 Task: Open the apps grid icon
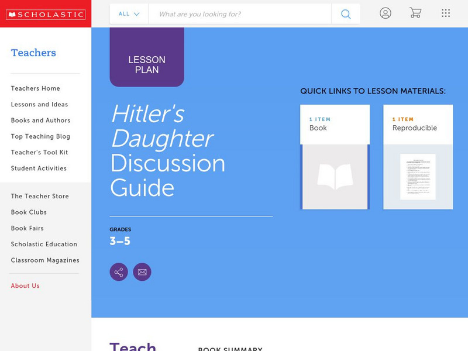[446, 13]
